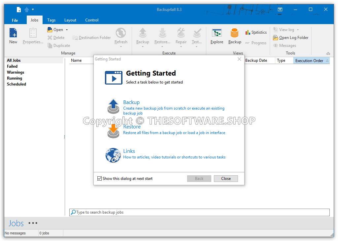Click the Close button in dialog
Screen dimensions: 338x241
tap(226, 179)
